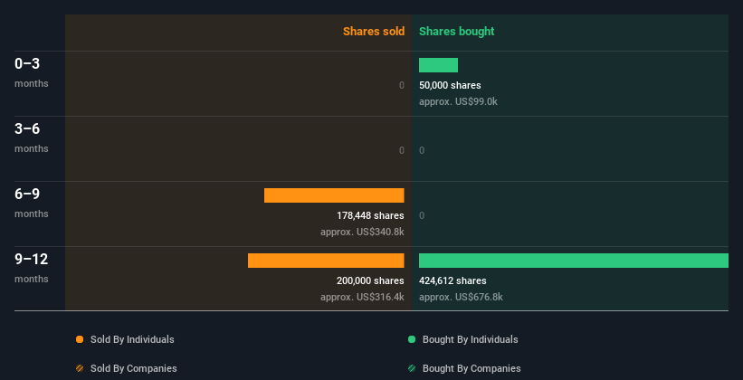Click the 178,448 shares label
This screenshot has height=380, width=743.
point(370,215)
